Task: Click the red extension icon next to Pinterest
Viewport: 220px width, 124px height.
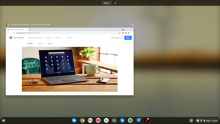Action: [126, 33]
